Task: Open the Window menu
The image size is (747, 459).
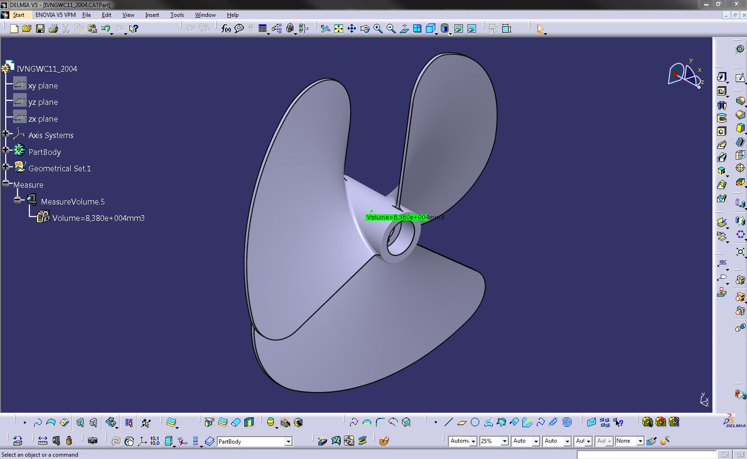Action: point(205,15)
